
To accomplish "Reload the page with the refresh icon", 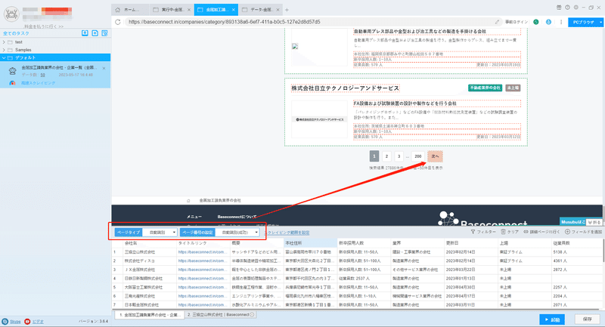I will tap(118, 22).
